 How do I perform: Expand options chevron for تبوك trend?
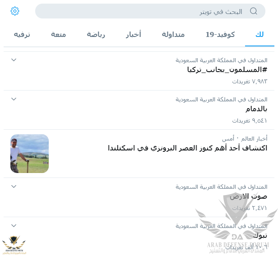(x=14, y=226)
